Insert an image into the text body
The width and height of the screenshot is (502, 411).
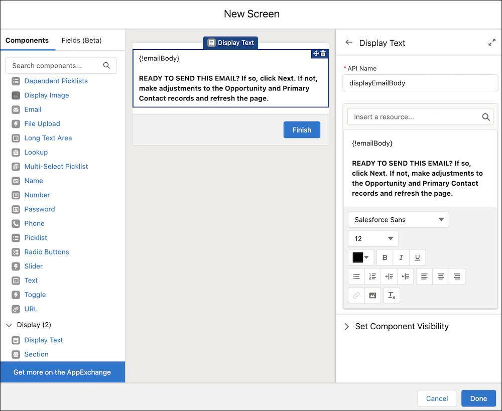[372, 295]
